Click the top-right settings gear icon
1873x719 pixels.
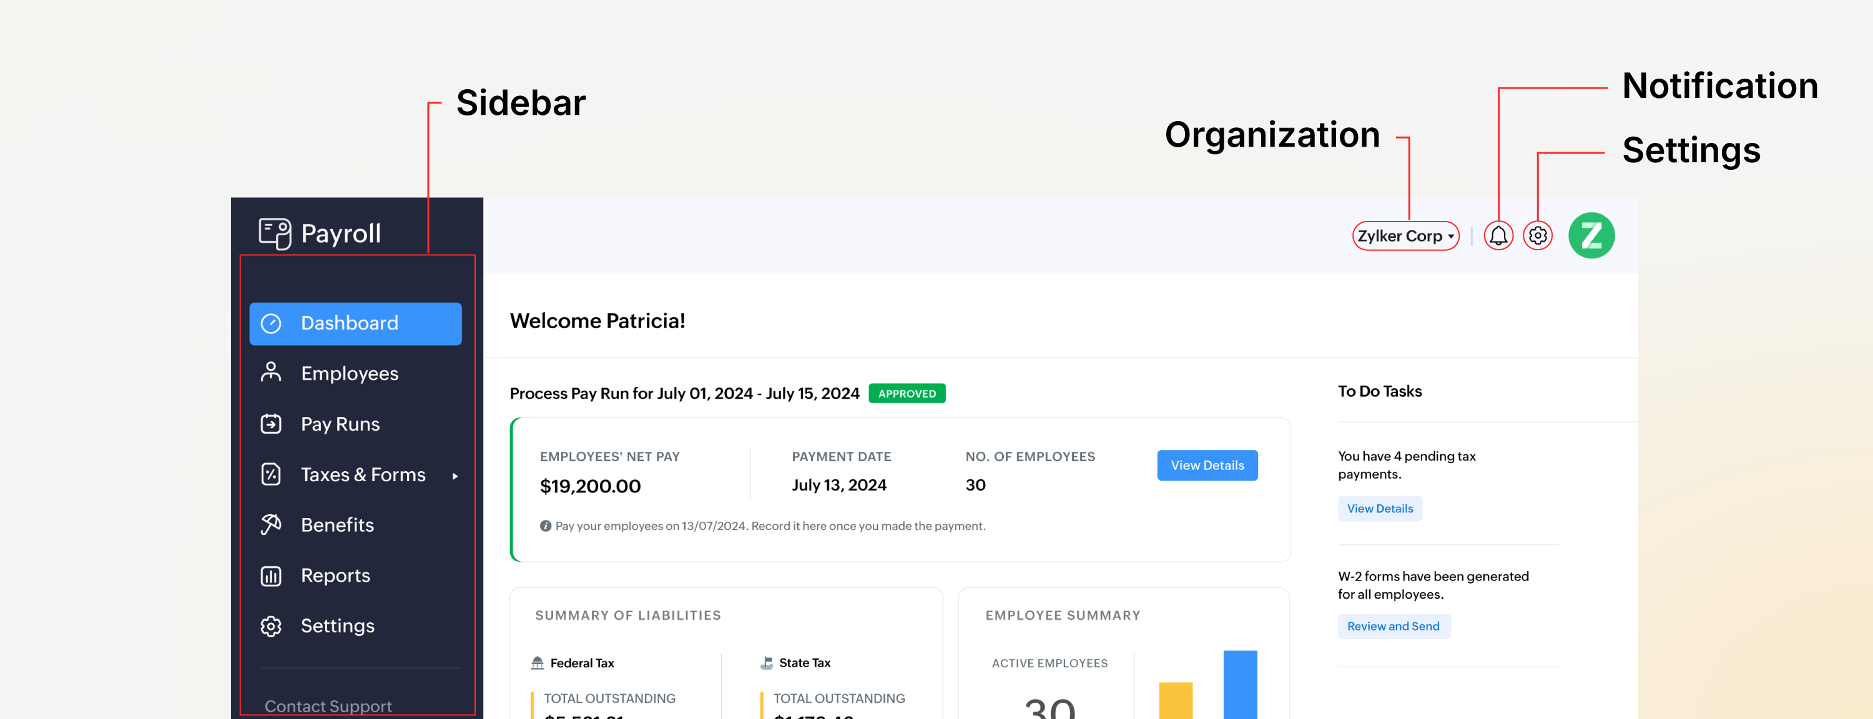pos(1537,235)
